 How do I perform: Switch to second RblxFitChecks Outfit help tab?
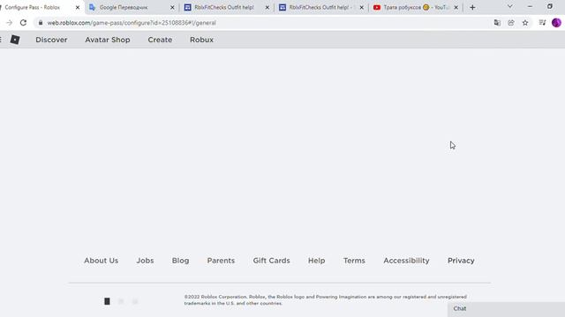321,7
